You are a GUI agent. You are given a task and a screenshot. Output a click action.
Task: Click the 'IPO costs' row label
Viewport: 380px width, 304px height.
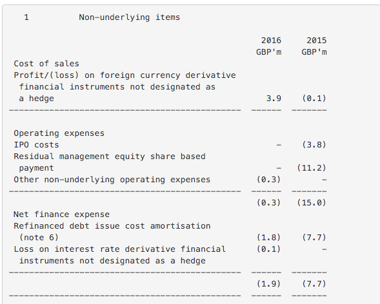click(x=36, y=145)
